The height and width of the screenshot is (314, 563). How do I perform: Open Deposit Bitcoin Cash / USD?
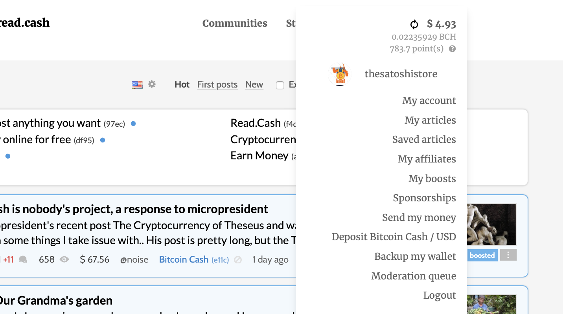point(394,237)
